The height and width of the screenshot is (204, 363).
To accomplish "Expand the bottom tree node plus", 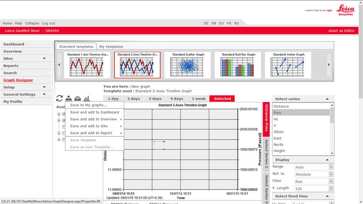I will 58,140.
